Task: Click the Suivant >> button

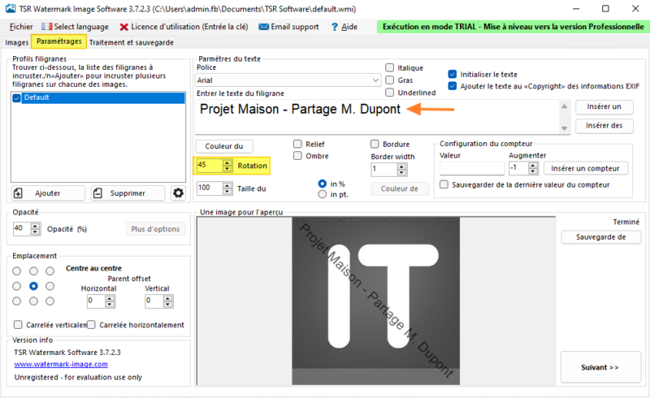Action: point(600,367)
